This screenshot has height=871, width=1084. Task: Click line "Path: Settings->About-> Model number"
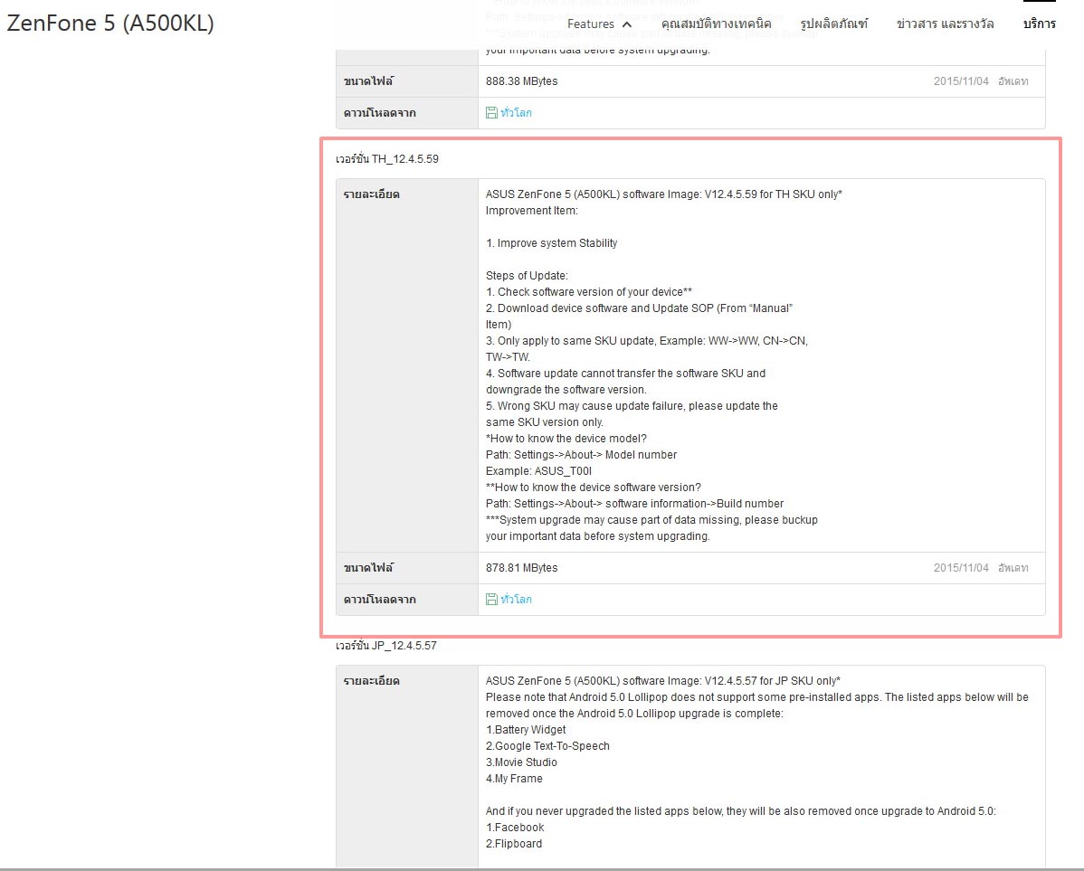(x=581, y=455)
